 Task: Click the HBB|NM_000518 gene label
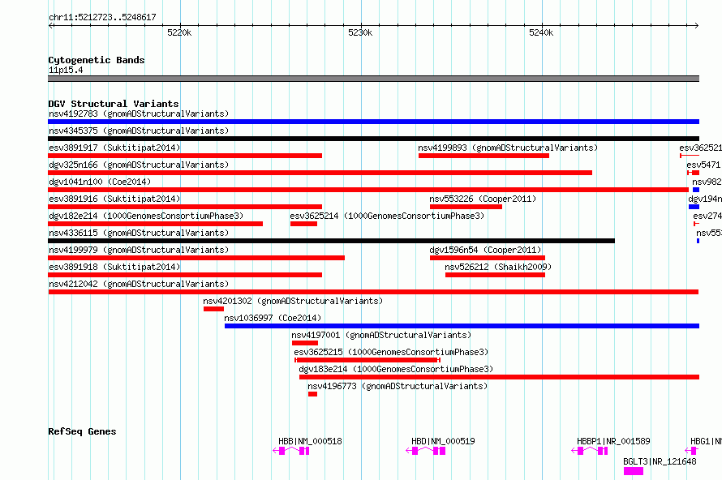pos(310,441)
